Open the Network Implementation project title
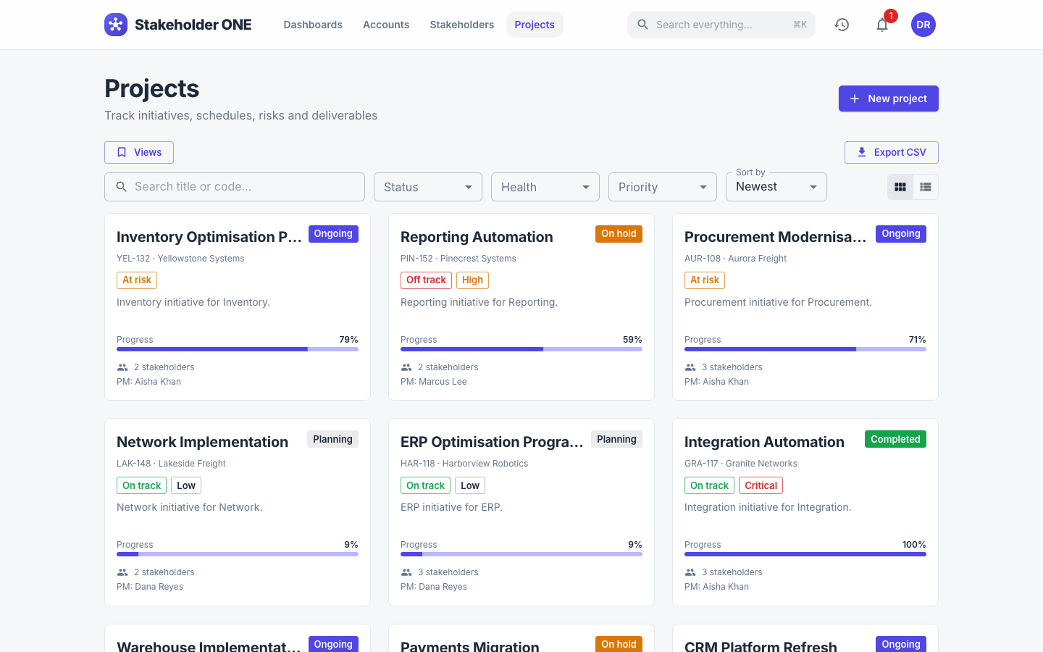Viewport: 1043px width, 652px height. [203, 442]
